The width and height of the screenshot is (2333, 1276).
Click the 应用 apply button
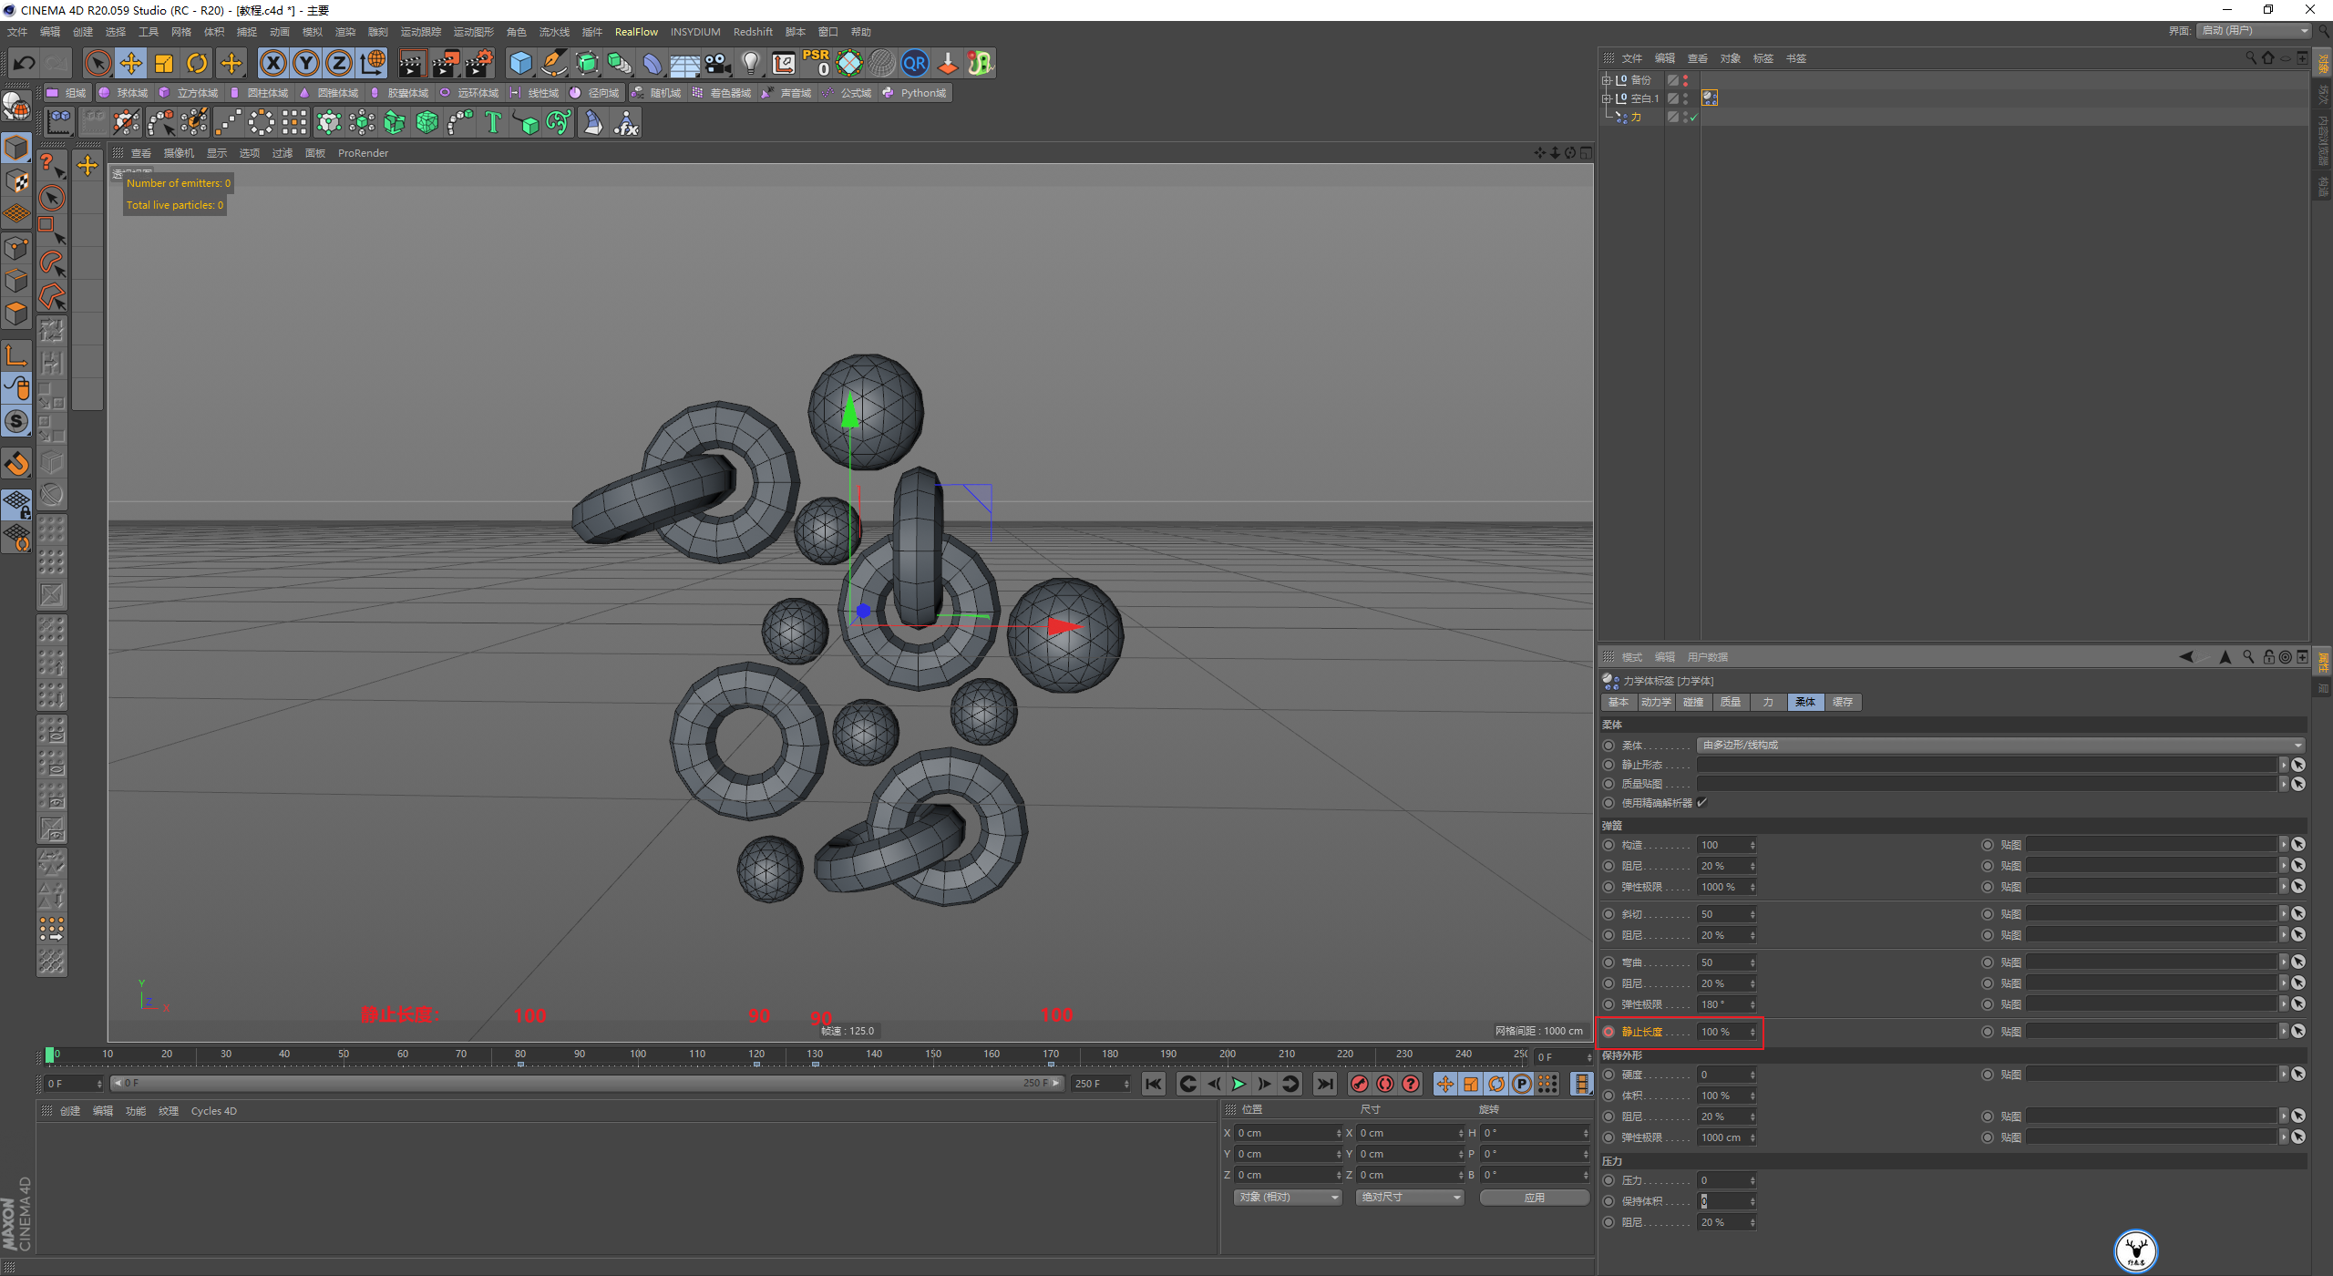click(1534, 1197)
